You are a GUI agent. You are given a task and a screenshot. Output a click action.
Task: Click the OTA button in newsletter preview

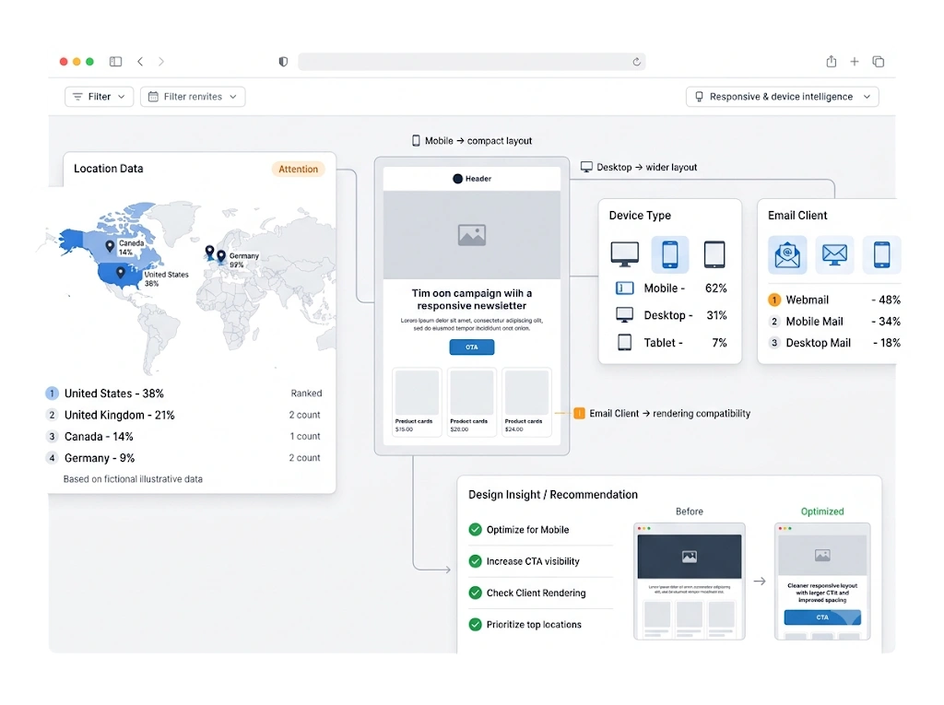coord(472,347)
